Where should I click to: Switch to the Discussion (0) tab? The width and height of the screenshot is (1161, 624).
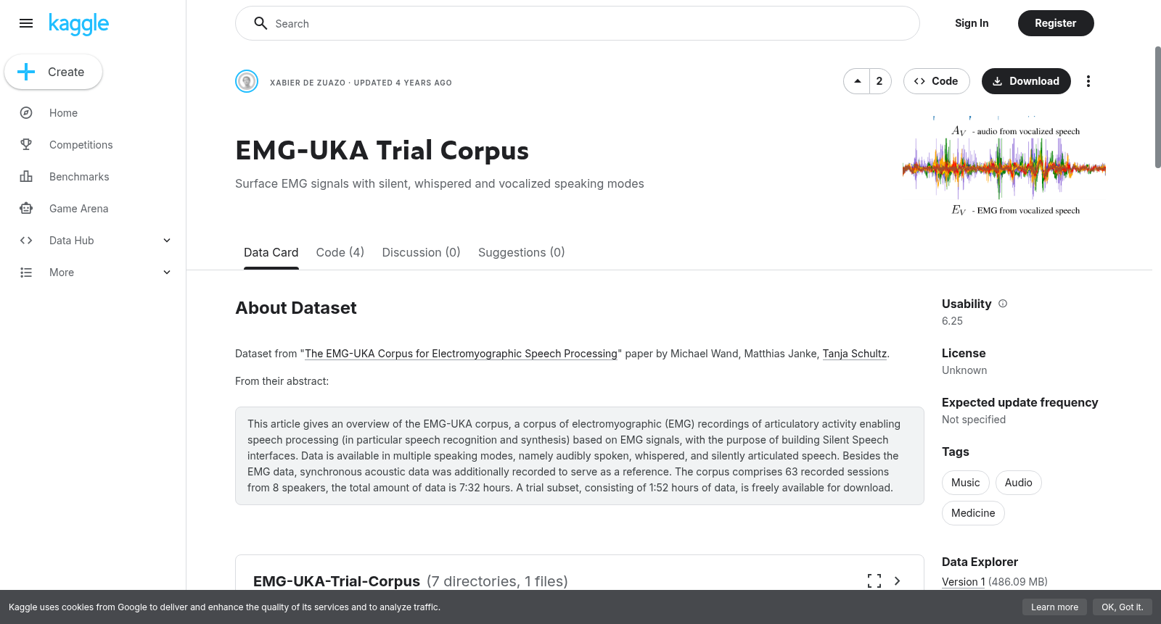tap(421, 252)
